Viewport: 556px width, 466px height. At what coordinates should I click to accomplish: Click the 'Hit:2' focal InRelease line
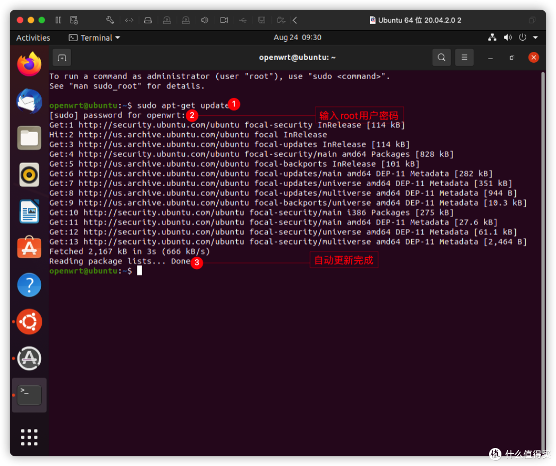[188, 135]
